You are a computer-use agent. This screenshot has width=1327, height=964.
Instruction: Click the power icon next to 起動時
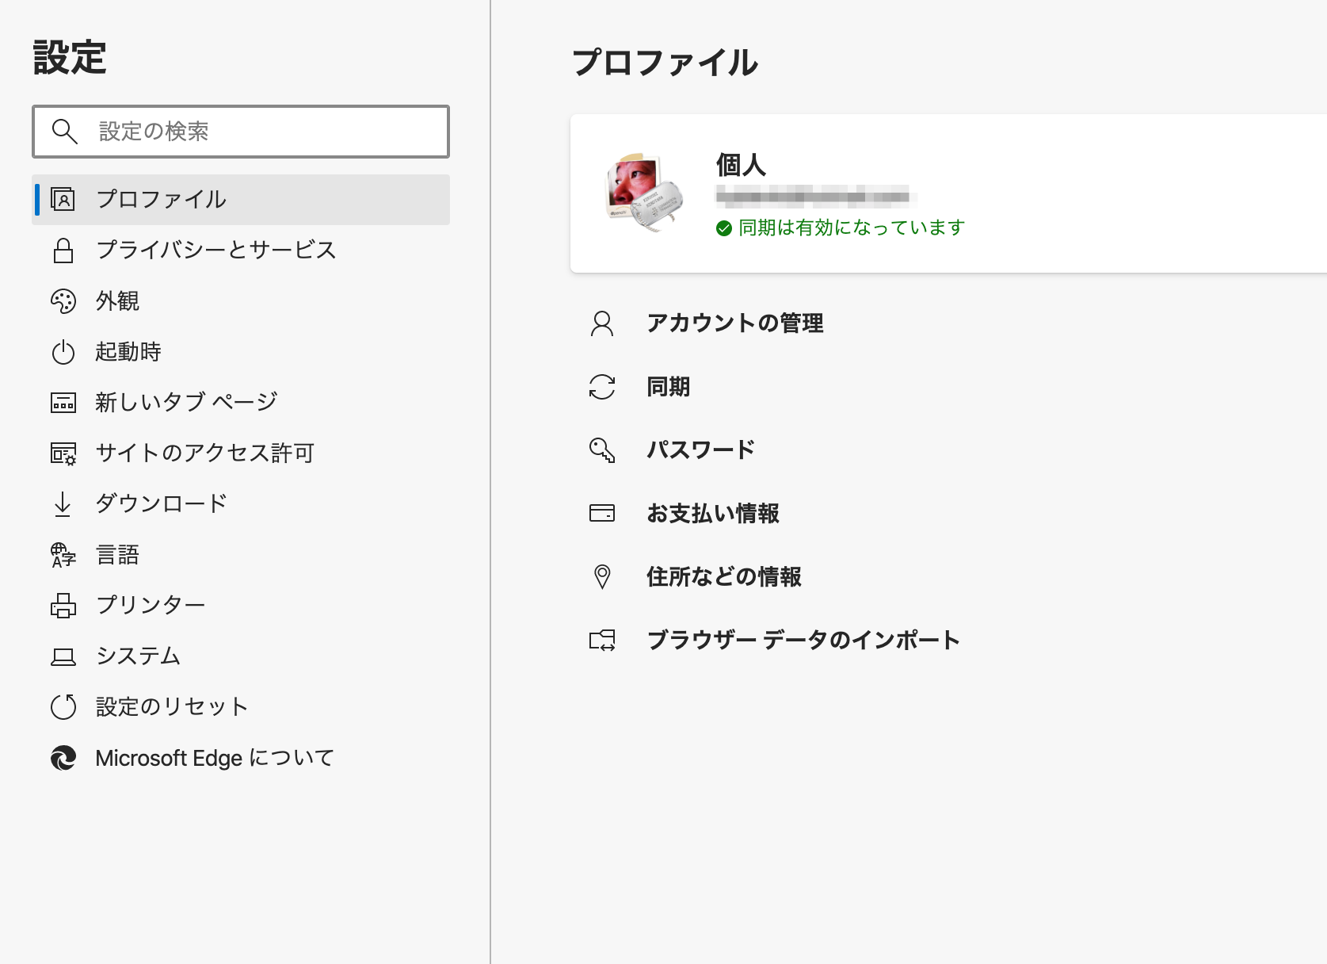(63, 352)
